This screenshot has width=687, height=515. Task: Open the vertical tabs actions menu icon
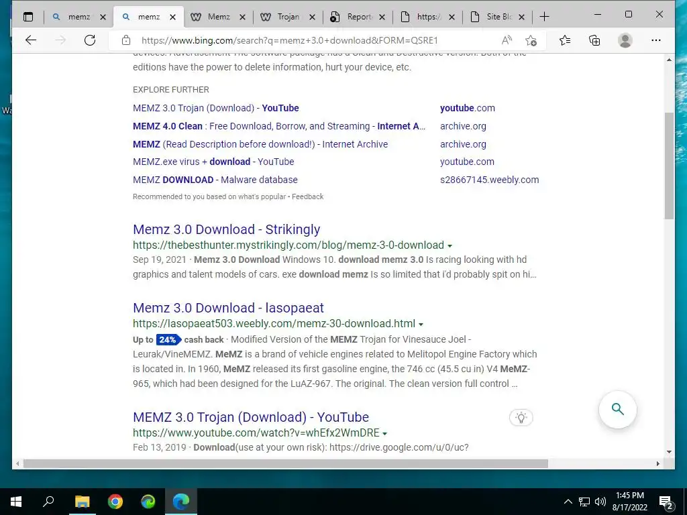coord(28,17)
